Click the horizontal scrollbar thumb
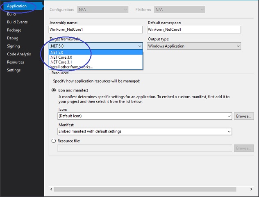259x197 pixels. pos(145,189)
